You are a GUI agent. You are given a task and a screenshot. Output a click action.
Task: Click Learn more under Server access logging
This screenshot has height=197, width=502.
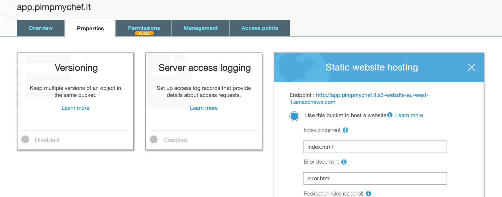coord(204,108)
